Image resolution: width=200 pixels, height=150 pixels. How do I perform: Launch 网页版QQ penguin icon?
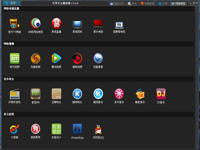[98, 129]
